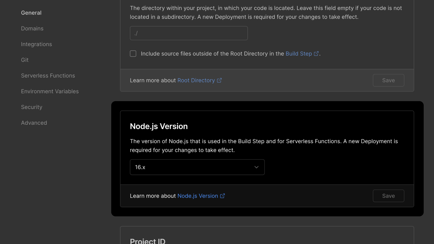Open the Node.js Version documentation
The image size is (434, 244).
click(197, 196)
